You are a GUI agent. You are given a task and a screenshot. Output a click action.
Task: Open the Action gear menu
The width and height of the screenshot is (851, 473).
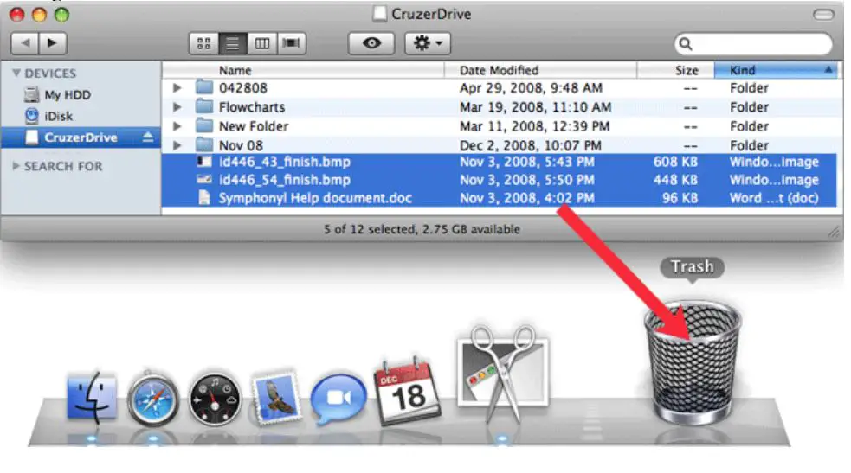tap(428, 43)
